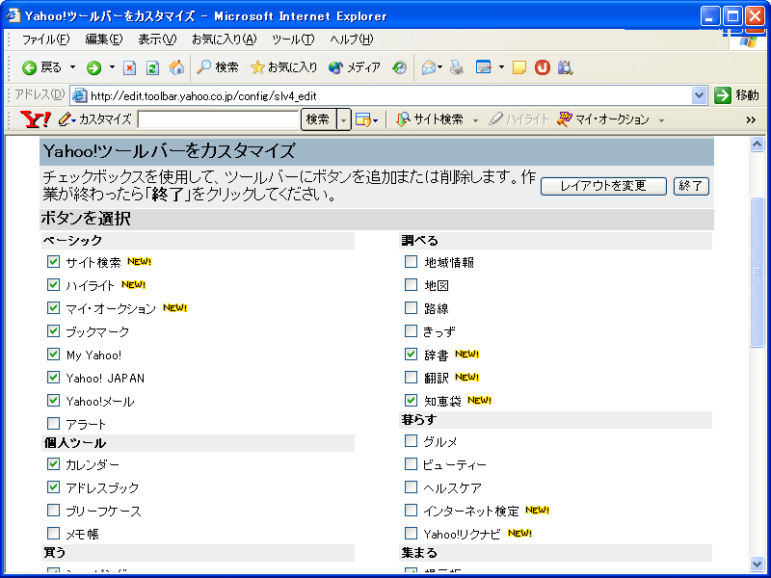
Task: Go to the Home page icon
Action: (176, 67)
